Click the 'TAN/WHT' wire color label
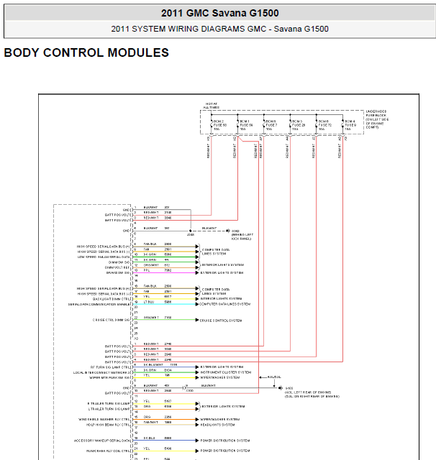 click(x=151, y=422)
